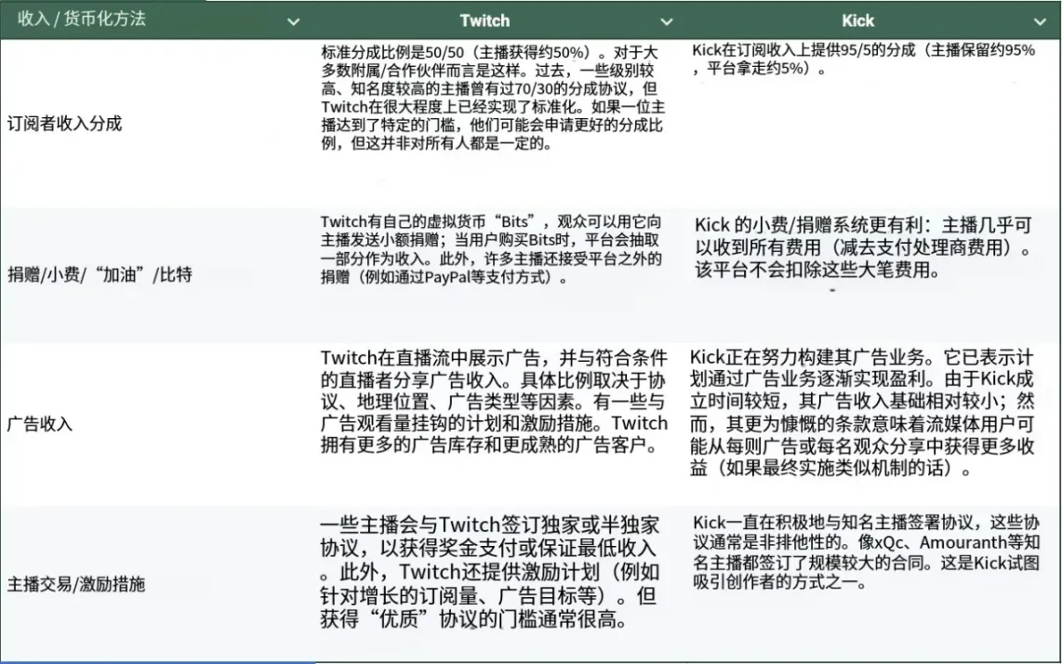The image size is (1062, 664).
Task: Open the 收入/货币化方法 column filter dropdown arrow
Action: [293, 21]
